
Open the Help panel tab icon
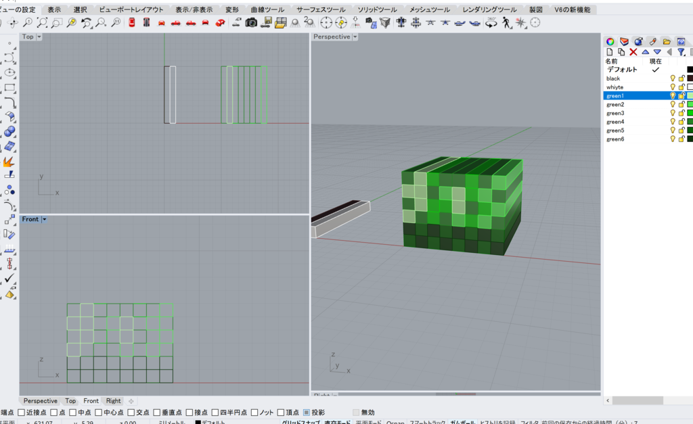681,41
